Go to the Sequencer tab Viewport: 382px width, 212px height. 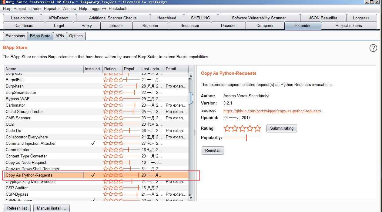point(190,26)
